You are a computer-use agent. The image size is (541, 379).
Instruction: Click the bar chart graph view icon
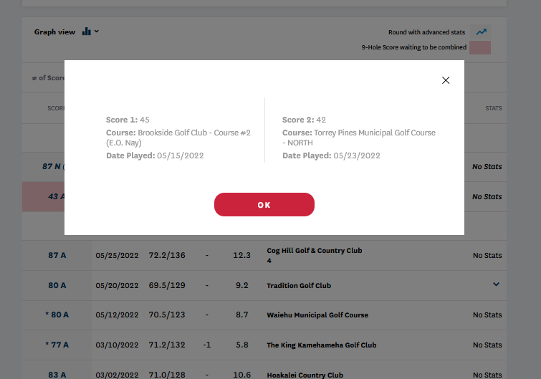87,32
